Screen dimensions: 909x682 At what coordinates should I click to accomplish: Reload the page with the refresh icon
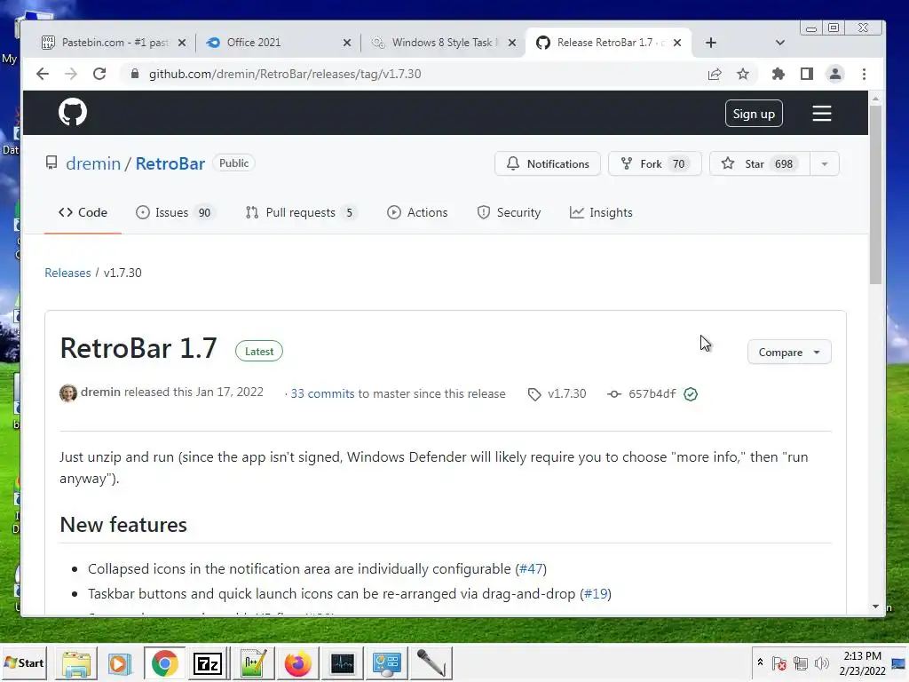pos(99,74)
